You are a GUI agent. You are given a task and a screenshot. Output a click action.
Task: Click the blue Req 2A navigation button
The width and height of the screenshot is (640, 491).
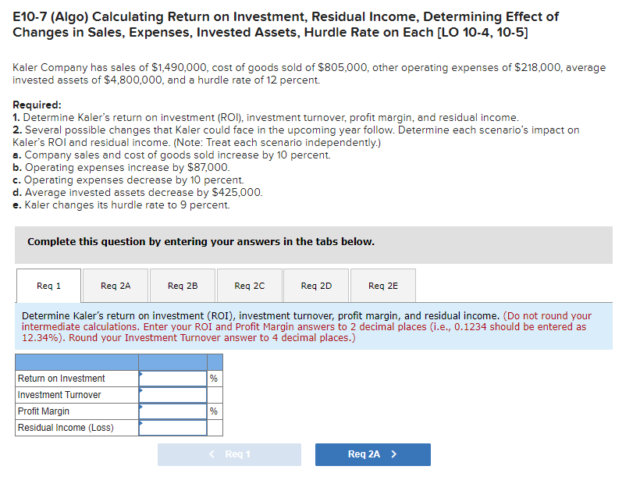point(372,455)
